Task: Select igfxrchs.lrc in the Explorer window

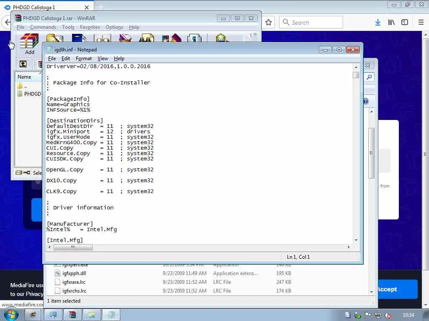Action: 74,291
